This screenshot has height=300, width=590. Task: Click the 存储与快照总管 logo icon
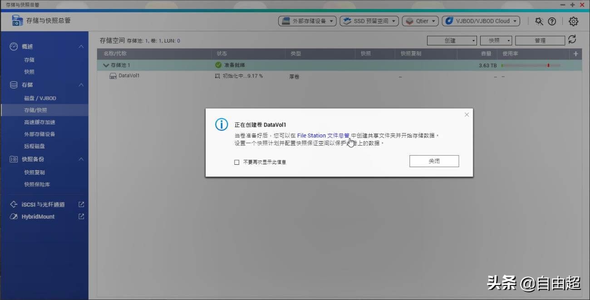click(x=16, y=21)
